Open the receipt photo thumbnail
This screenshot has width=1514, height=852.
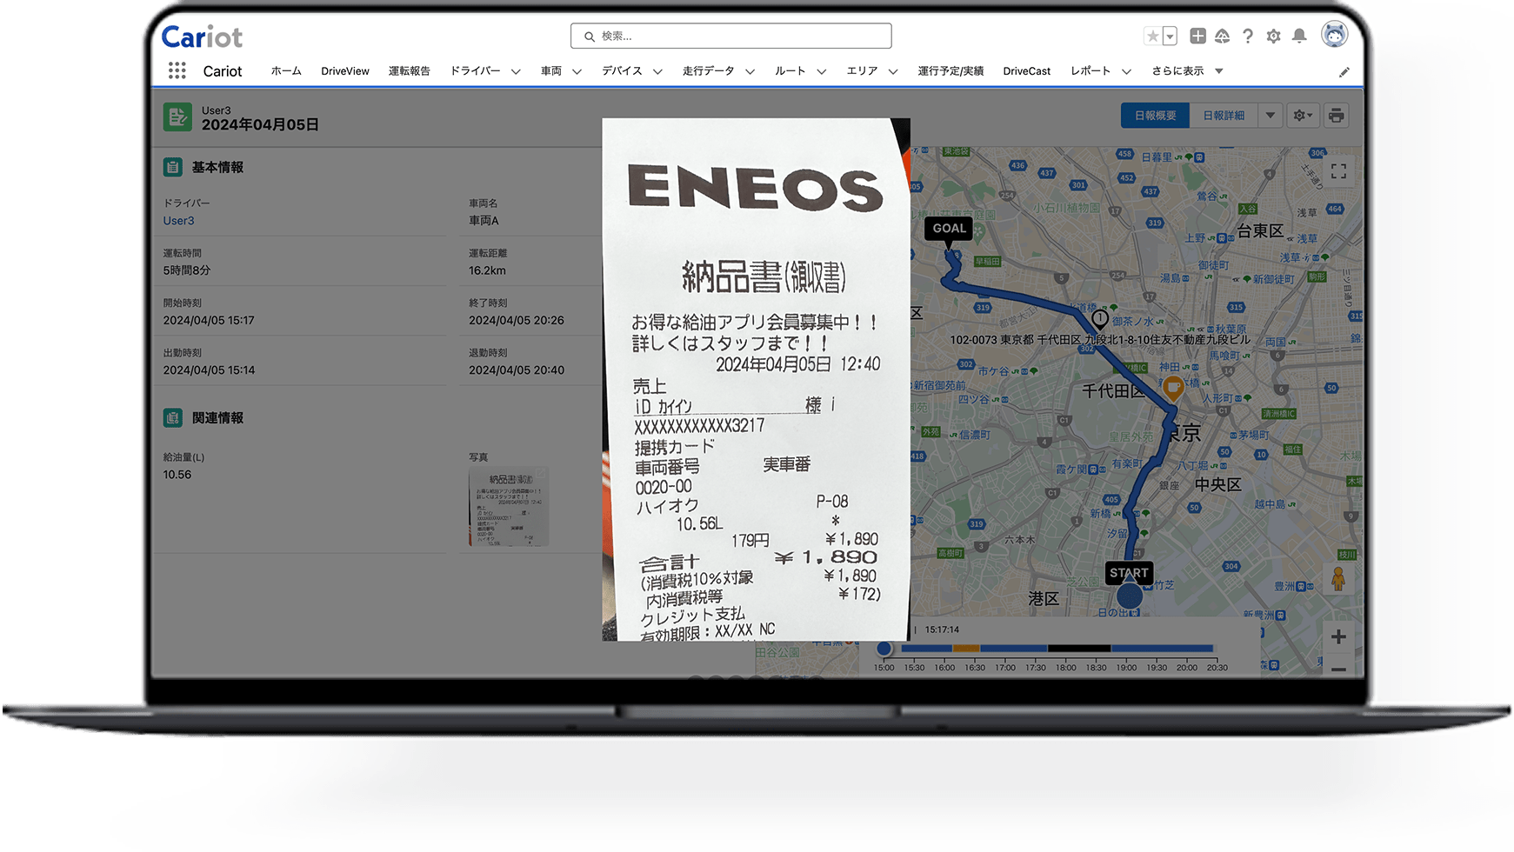pos(509,507)
